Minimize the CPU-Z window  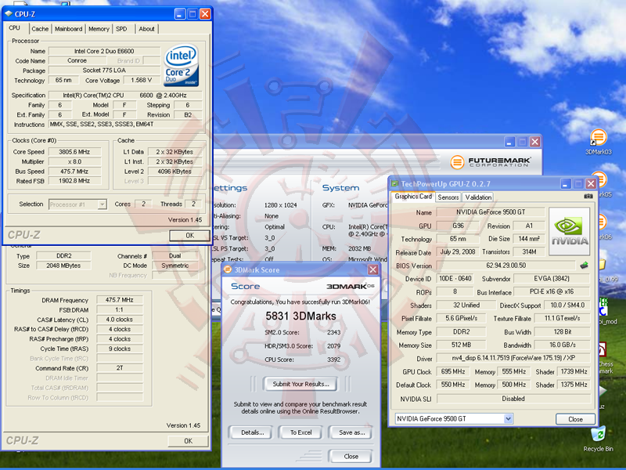point(180,14)
